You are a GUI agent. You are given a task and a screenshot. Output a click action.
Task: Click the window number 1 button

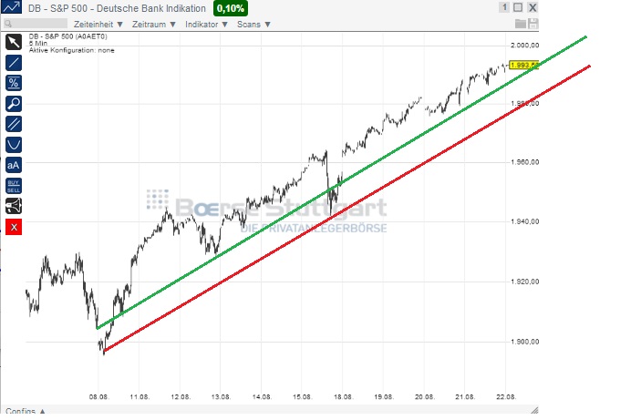[504, 7]
